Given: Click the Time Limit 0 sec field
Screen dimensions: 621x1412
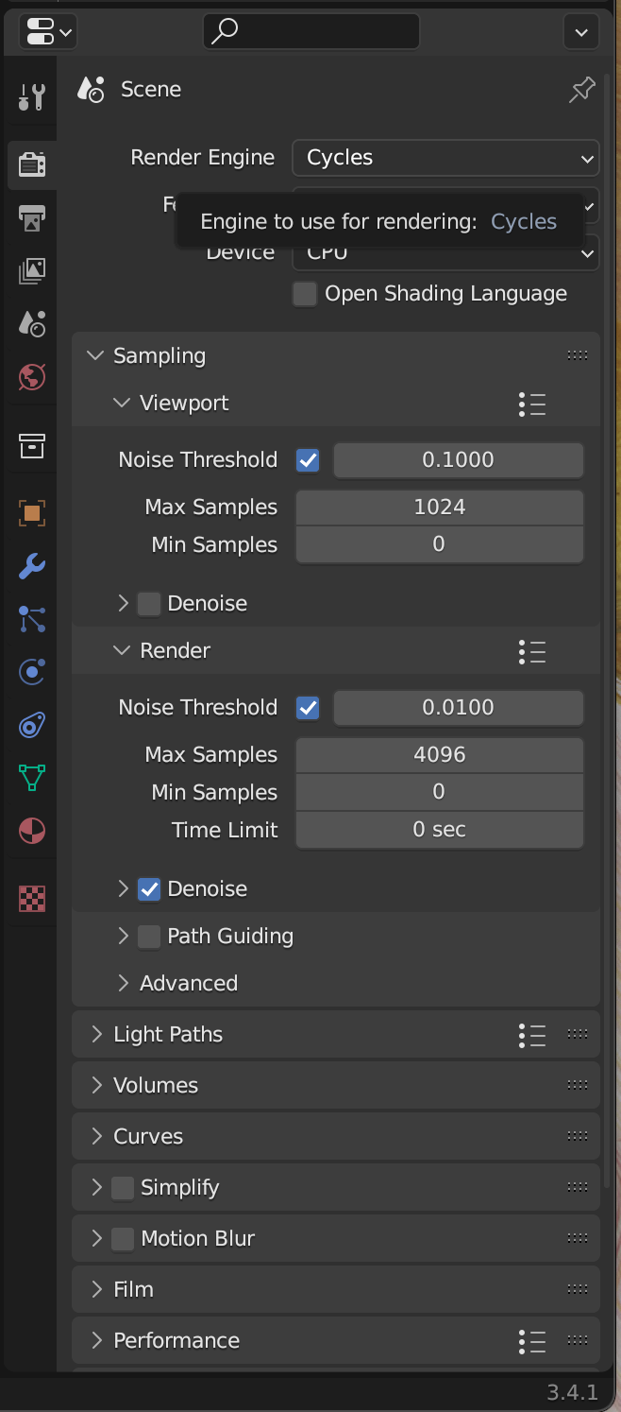Looking at the screenshot, I should pyautogui.click(x=440, y=830).
